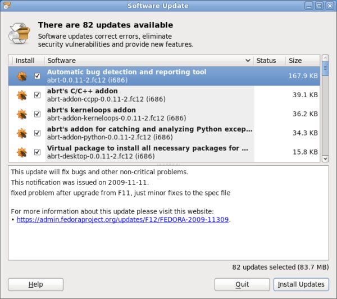The image size is (337, 299).
Task: Click the update list scrollbar thumb
Action: (325, 69)
